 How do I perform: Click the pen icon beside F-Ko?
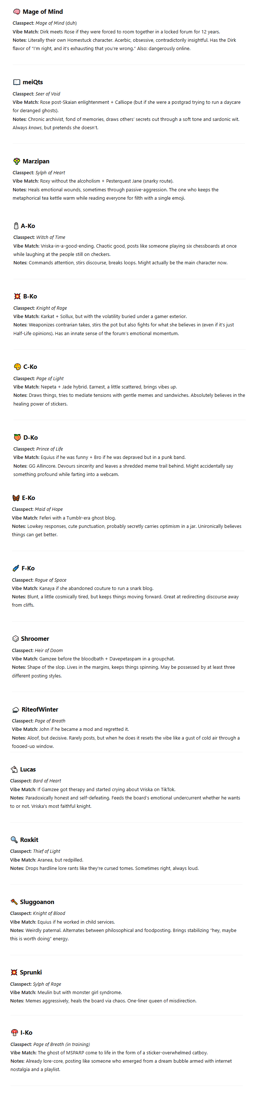(16, 568)
